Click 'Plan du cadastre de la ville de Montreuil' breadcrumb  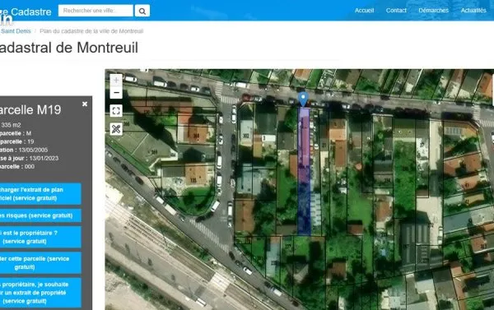point(91,31)
